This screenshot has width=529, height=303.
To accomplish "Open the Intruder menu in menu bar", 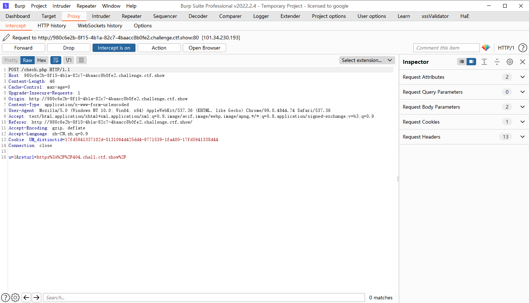I will 62,6.
